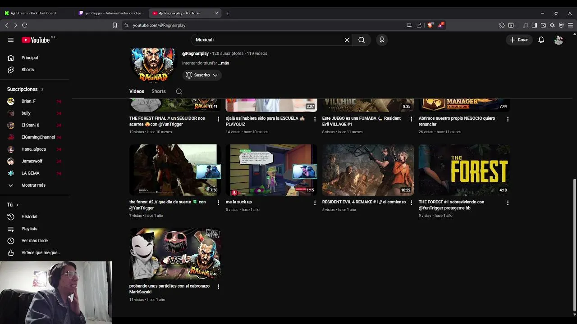
Task: Open browser main menu icon
Action: pos(571,25)
